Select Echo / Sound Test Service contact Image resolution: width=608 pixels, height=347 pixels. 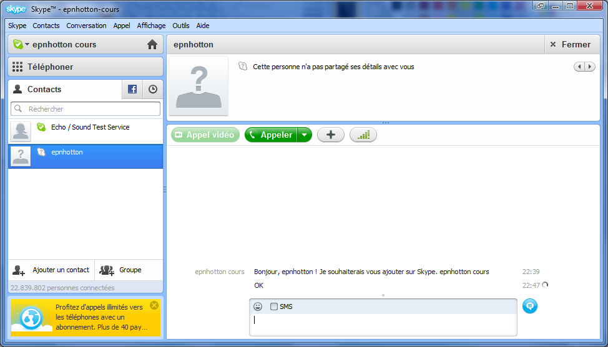(x=86, y=131)
